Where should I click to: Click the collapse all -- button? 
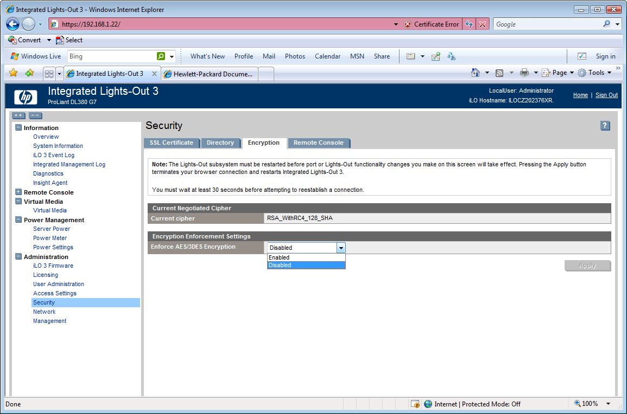(x=35, y=115)
